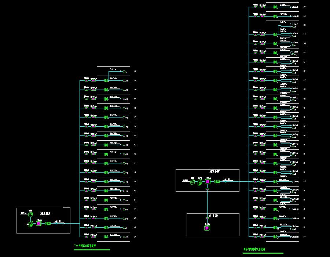Pick the first magenta block on the right diagram's top branch
330x257 pixels.
(255, 7)
